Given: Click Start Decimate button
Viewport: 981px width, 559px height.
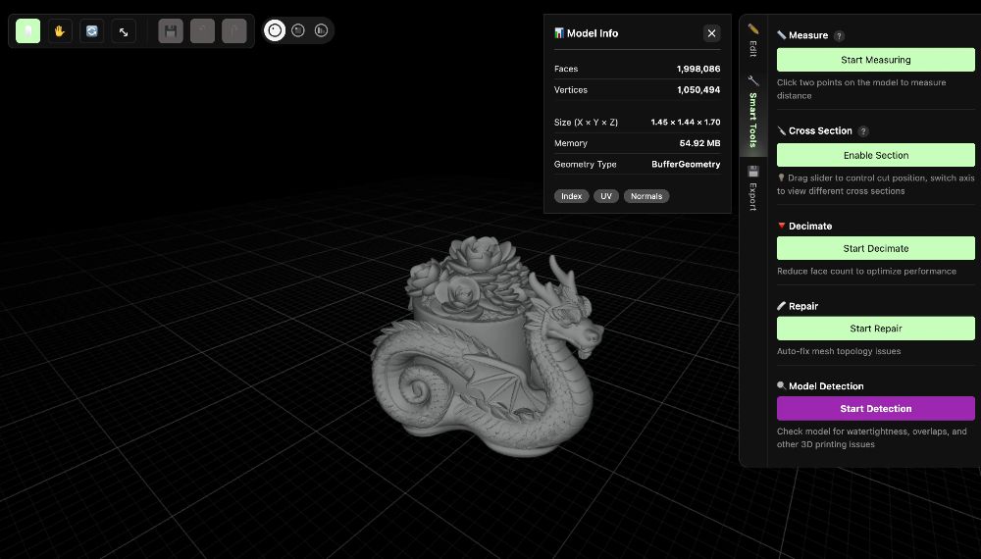Looking at the screenshot, I should tap(875, 248).
